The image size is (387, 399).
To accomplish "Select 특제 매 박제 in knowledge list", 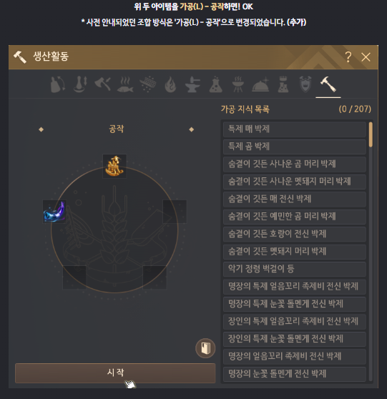I will [295, 129].
